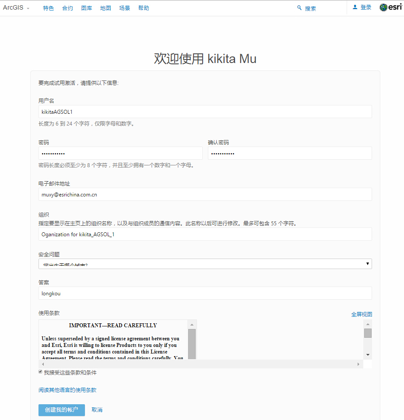Click the email field muxy@esrichina.com.cn

205,194
